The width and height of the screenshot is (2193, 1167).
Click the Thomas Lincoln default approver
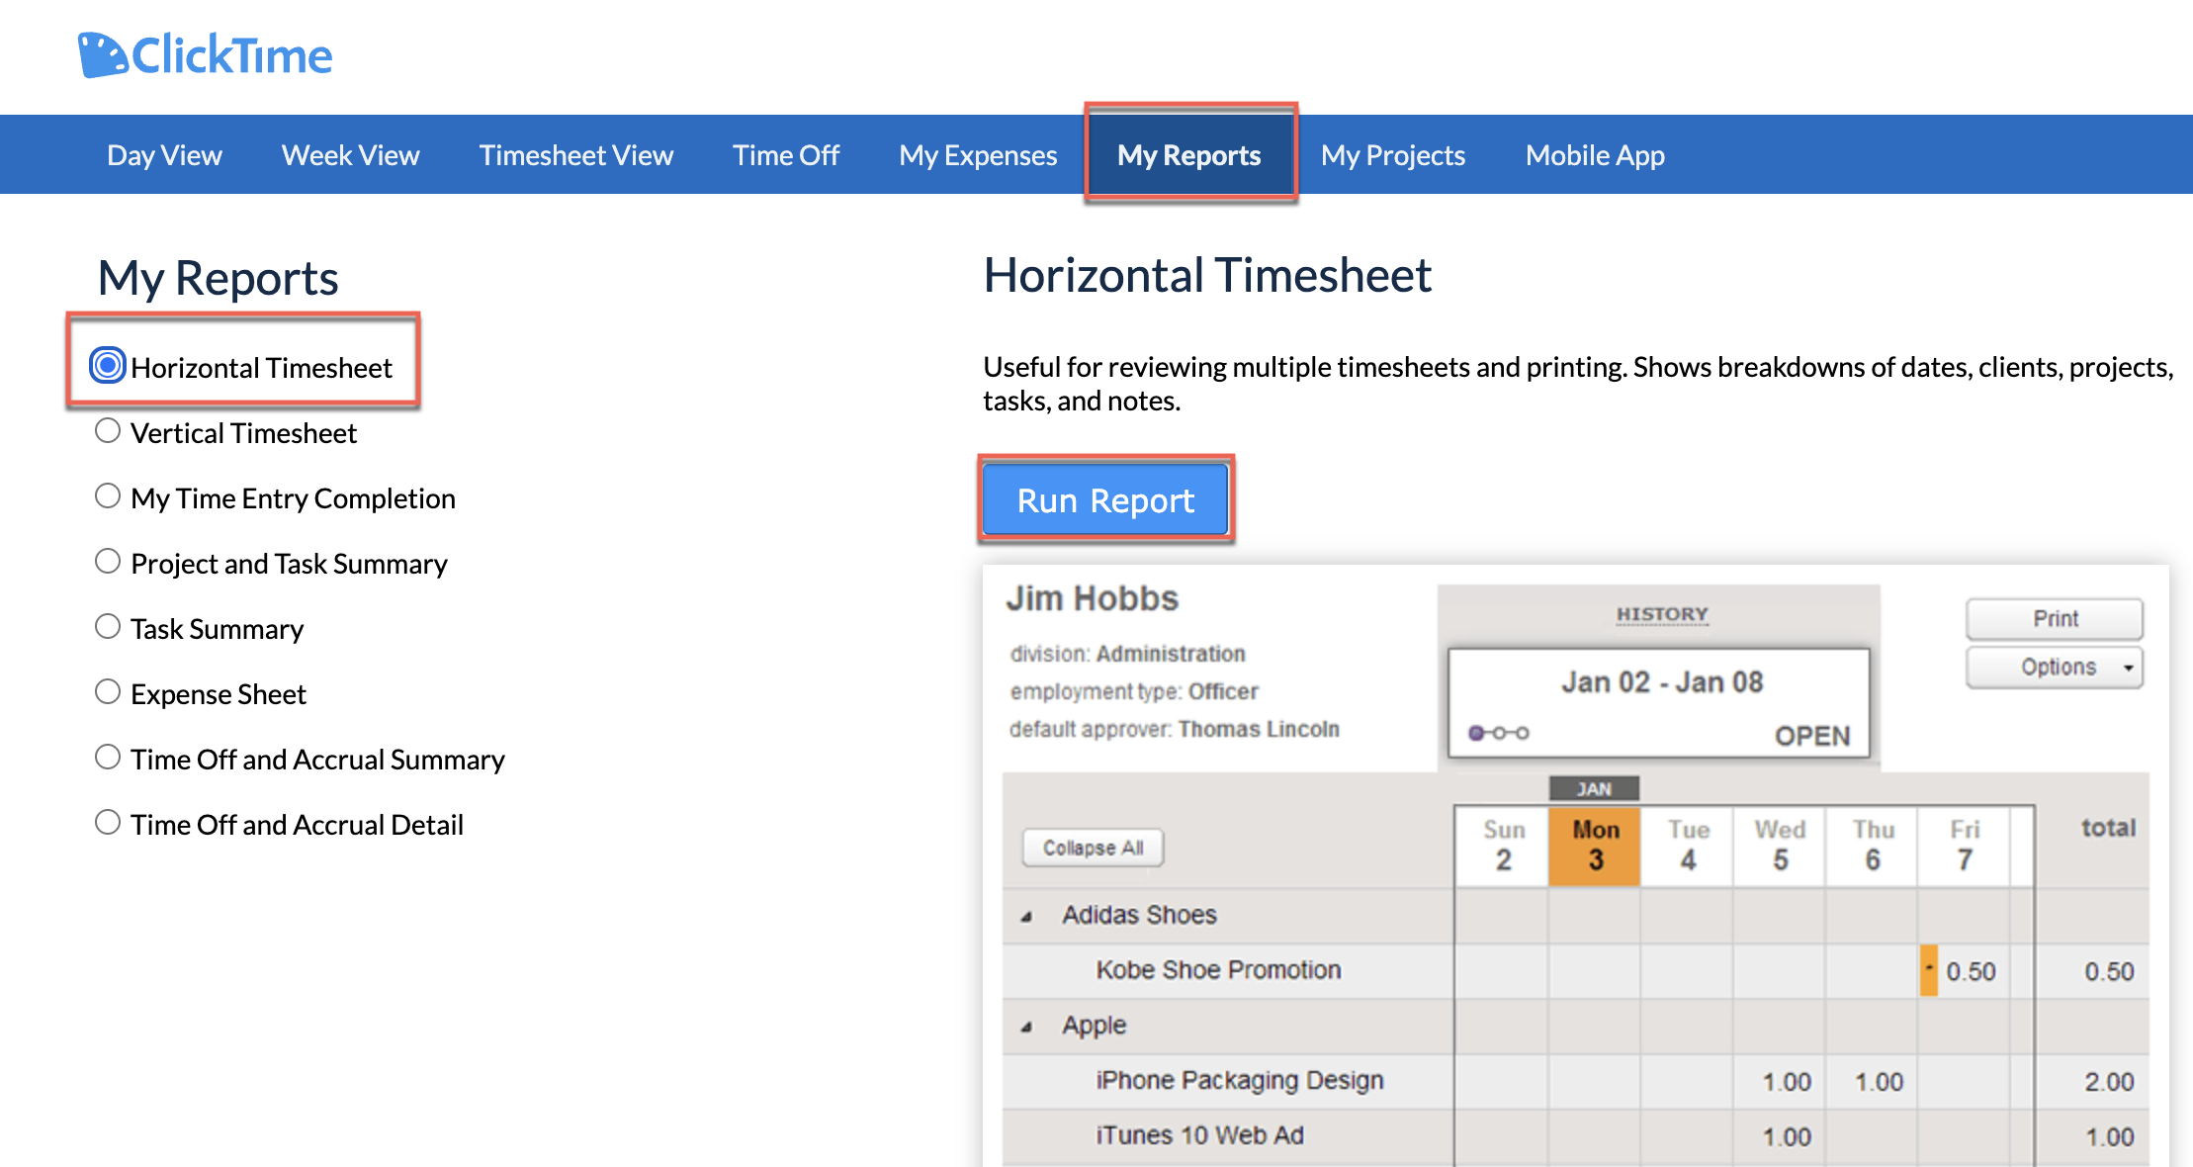[1258, 729]
